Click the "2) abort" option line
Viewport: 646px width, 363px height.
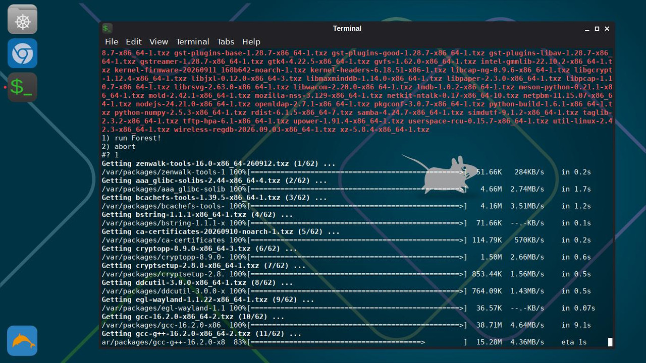[x=119, y=147]
